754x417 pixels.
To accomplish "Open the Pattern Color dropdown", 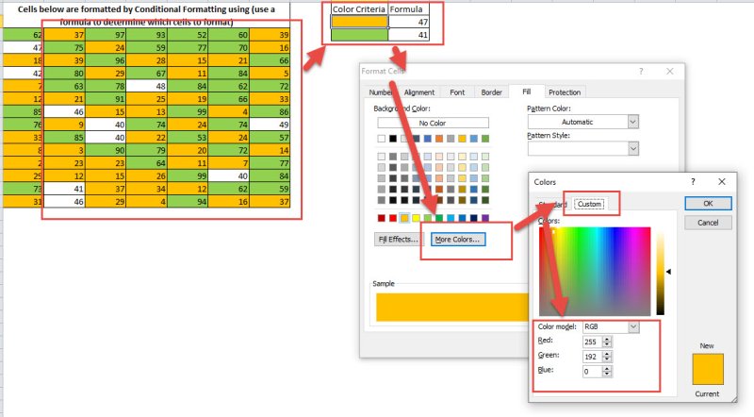I will coord(632,122).
